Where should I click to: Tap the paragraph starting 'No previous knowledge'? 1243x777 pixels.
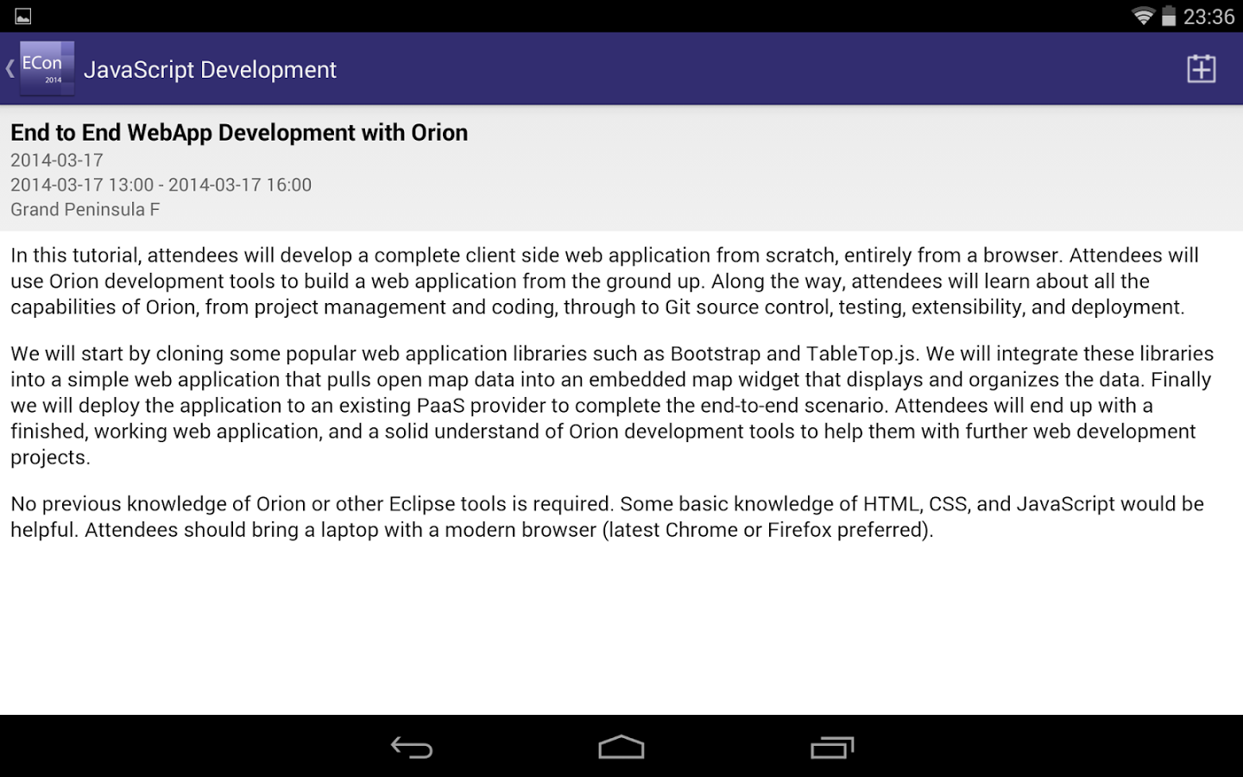607,516
